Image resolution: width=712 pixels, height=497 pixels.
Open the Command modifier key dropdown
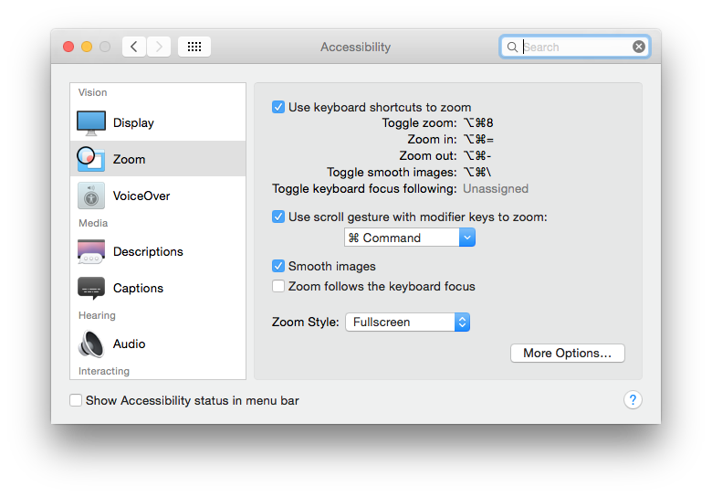pos(410,238)
